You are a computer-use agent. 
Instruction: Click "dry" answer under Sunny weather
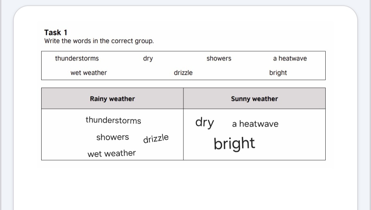(x=204, y=122)
